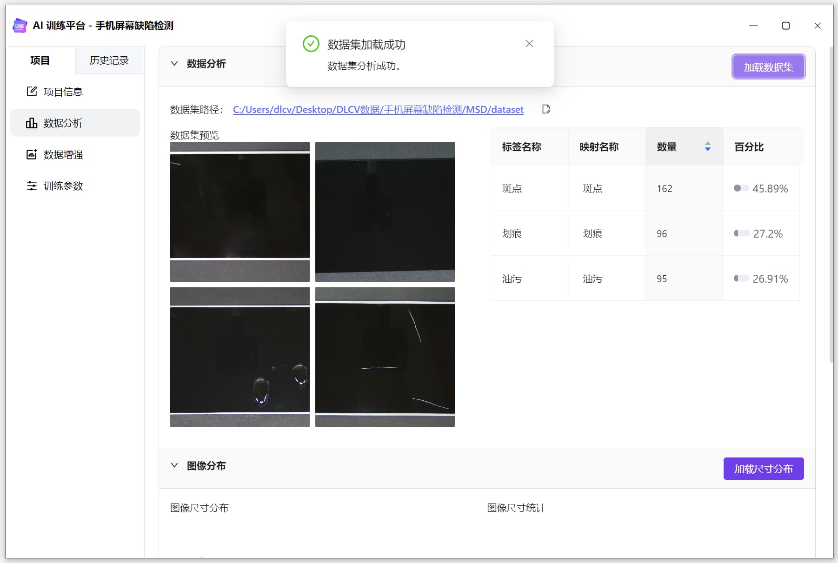The height and width of the screenshot is (563, 838).
Task: Open the top-left preview image with faint line
Action: [x=240, y=212]
